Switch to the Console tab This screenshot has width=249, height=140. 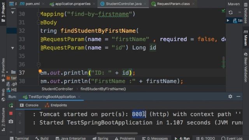(x=29, y=105)
